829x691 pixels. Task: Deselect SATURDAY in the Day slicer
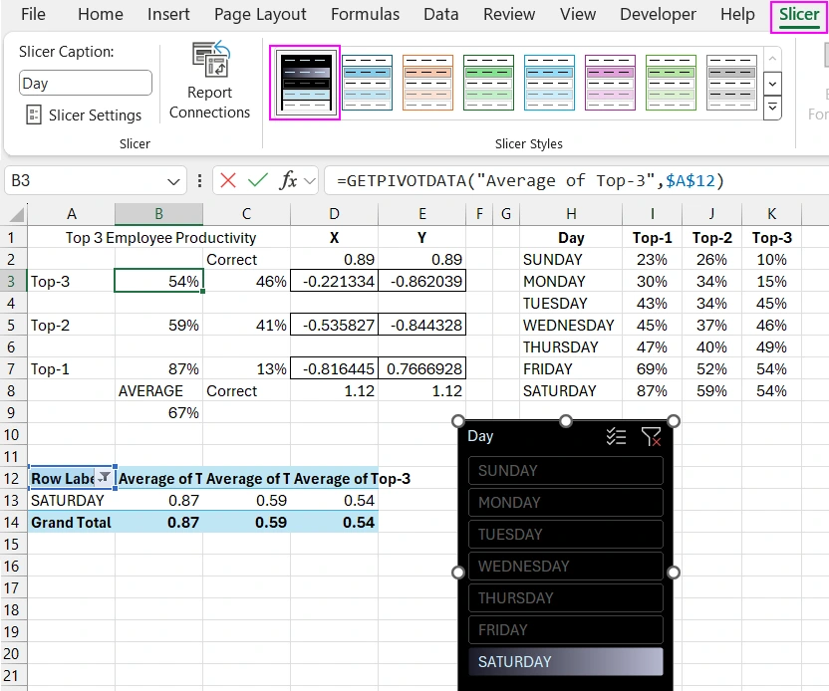[x=565, y=661]
